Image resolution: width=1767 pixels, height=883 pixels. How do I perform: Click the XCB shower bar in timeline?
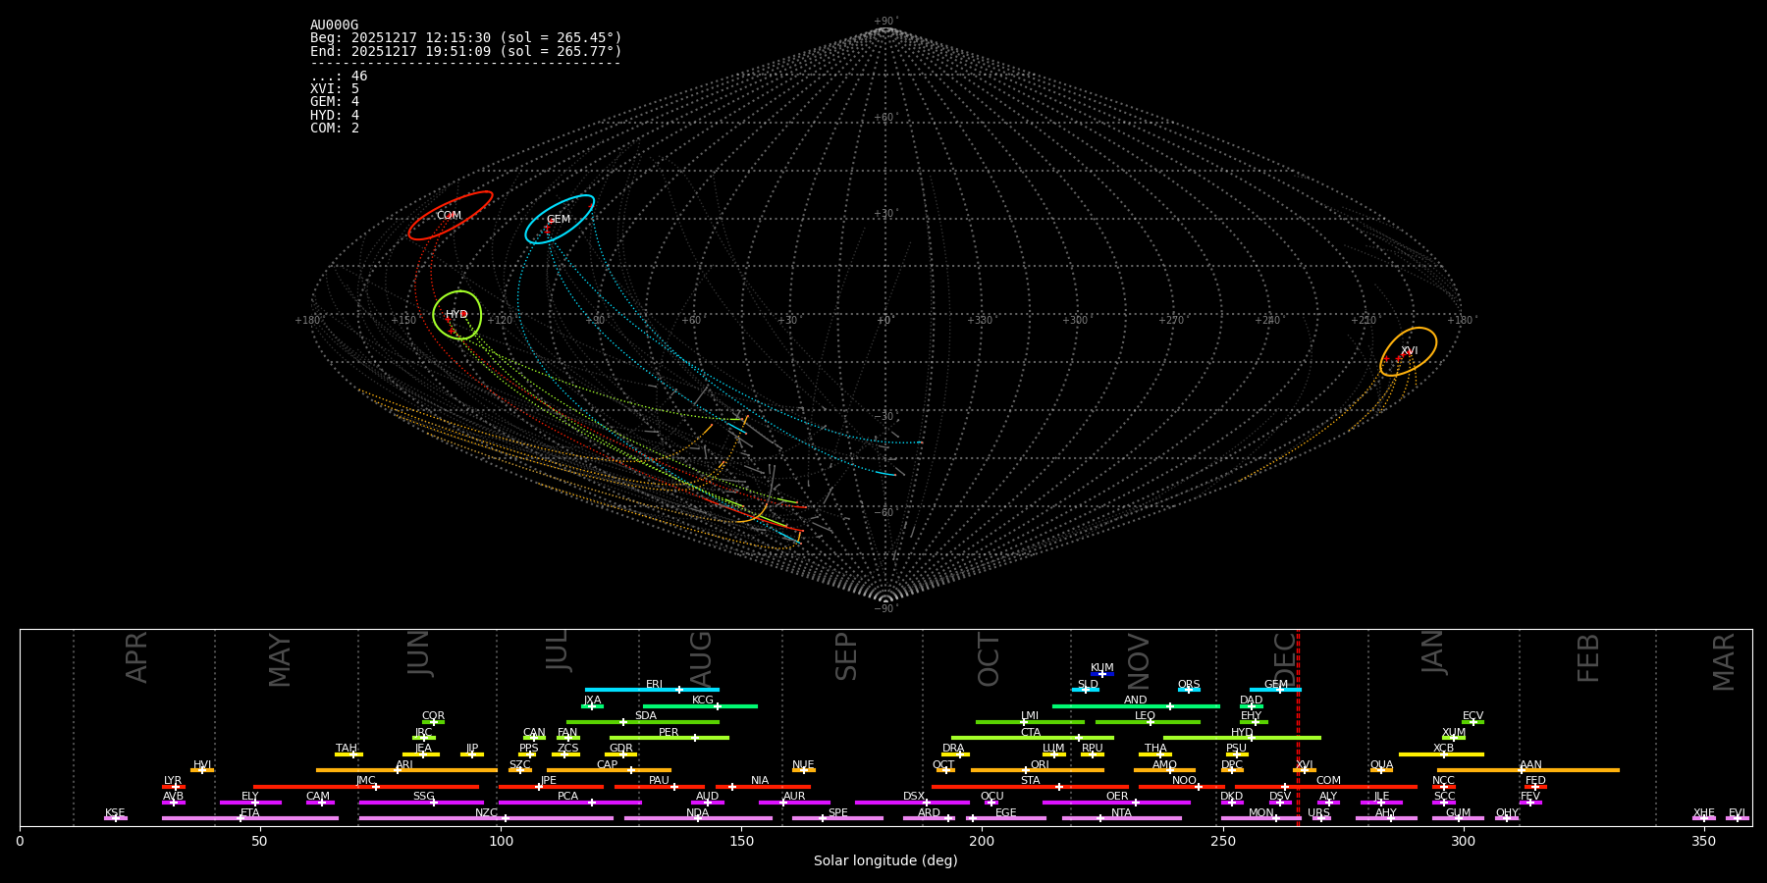tap(1441, 754)
